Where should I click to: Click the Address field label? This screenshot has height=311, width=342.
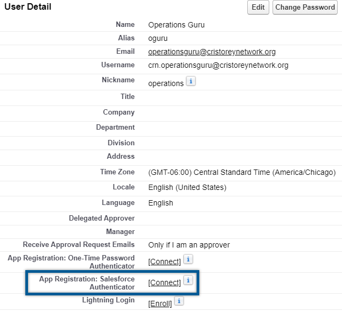point(121,156)
